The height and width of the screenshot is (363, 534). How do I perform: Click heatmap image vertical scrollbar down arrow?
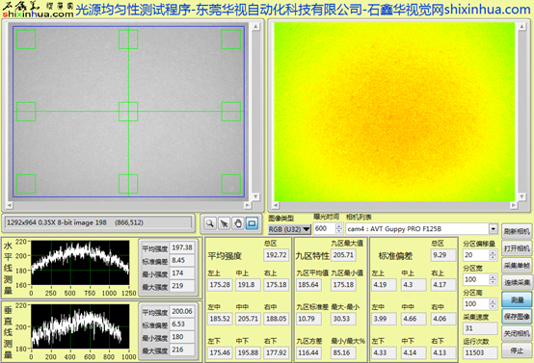coord(521,196)
